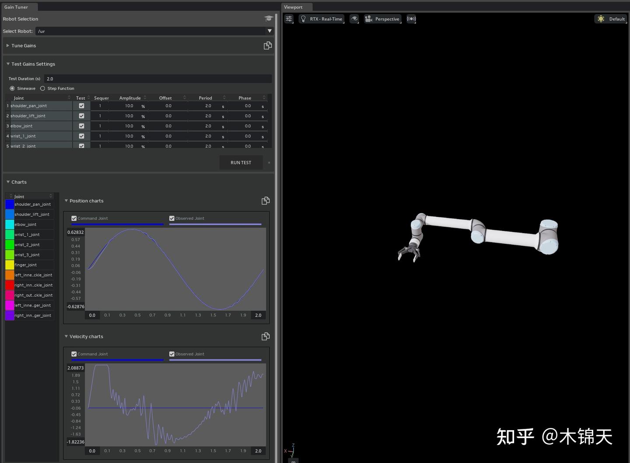
Task: Click the Test Duration input field
Action: click(157, 78)
